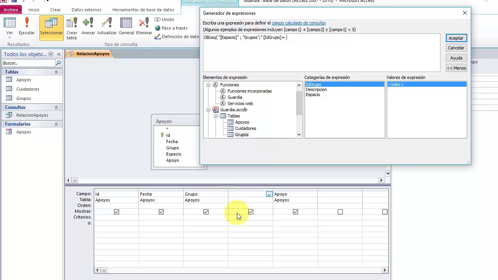498x280 pixels.
Task: Open the RelacionApoyos query in the navigation pane
Action: point(32,115)
